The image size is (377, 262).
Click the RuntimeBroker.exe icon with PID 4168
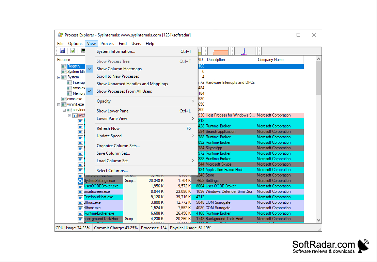click(80, 213)
